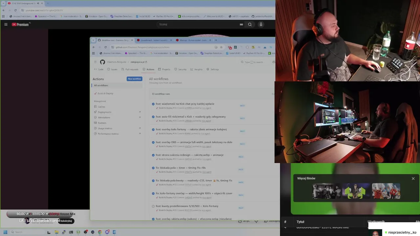Go to the YouTube Premium home logo

coord(20,24)
